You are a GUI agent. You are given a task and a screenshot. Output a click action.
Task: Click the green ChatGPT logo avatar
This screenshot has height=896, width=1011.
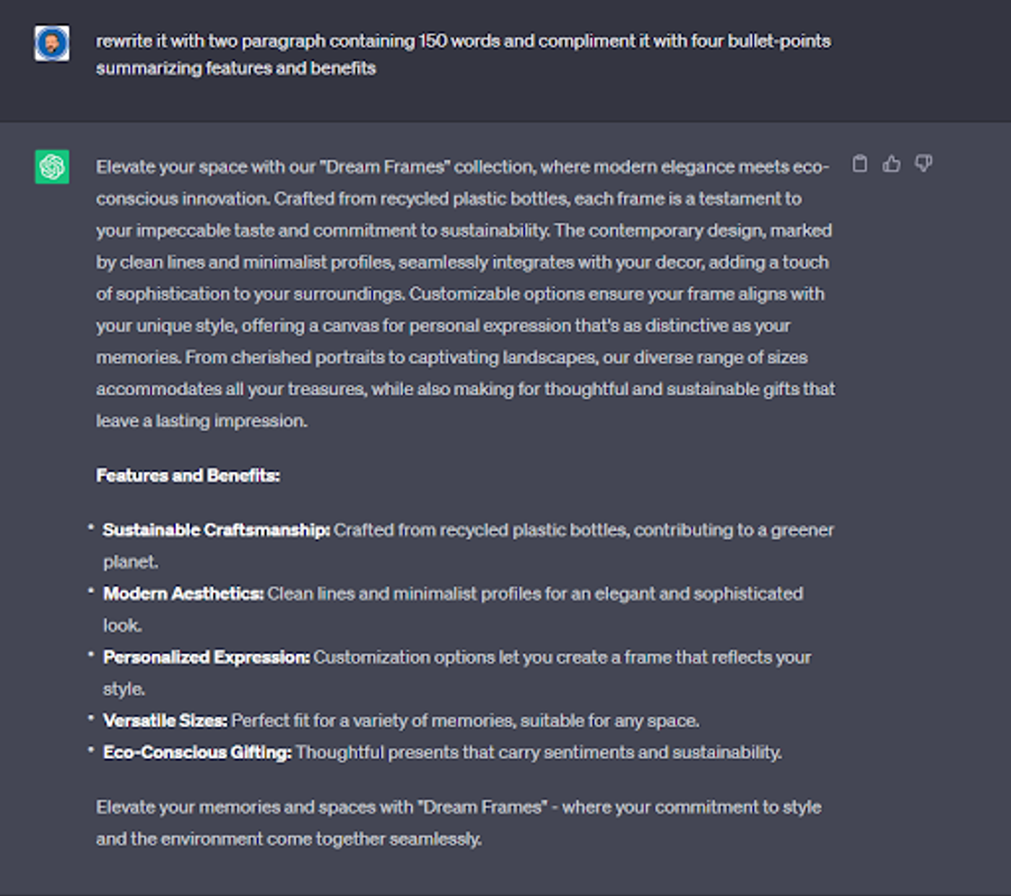tap(52, 167)
